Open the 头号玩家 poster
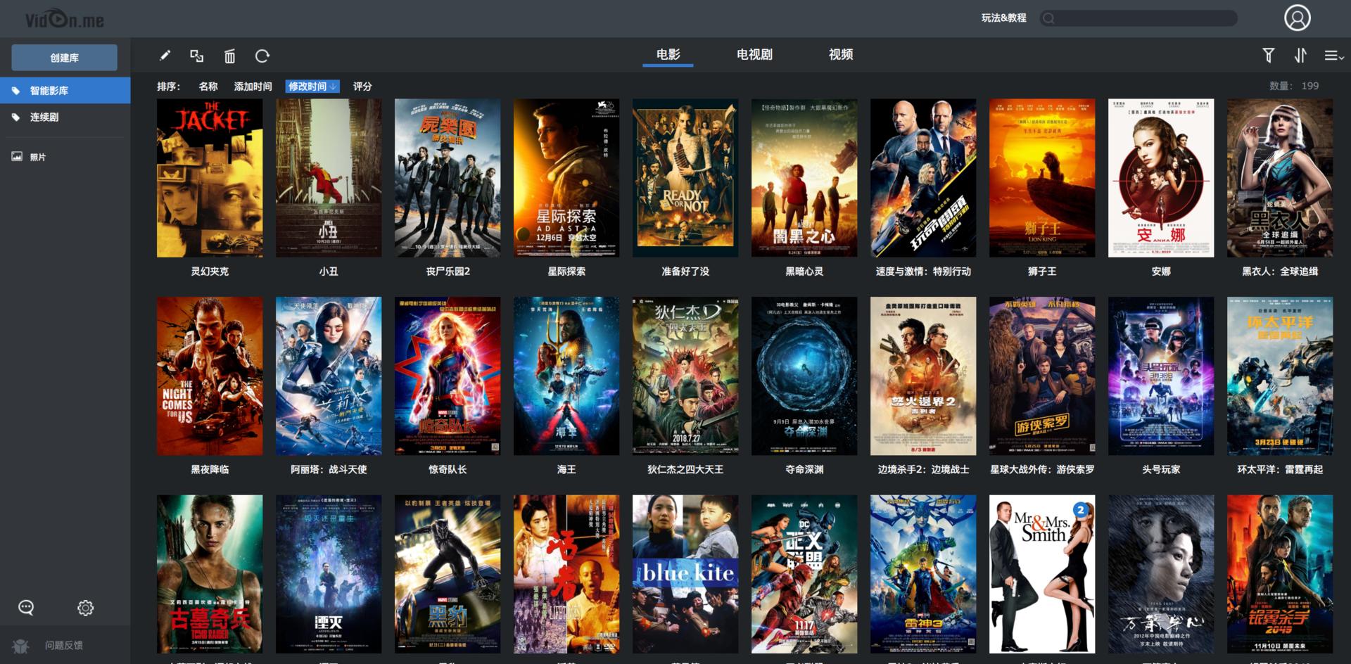The height and width of the screenshot is (664, 1351). pyautogui.click(x=1161, y=376)
